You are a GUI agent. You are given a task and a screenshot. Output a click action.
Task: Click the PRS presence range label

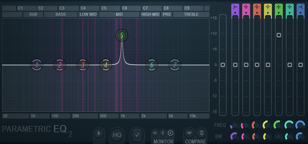[166, 15]
